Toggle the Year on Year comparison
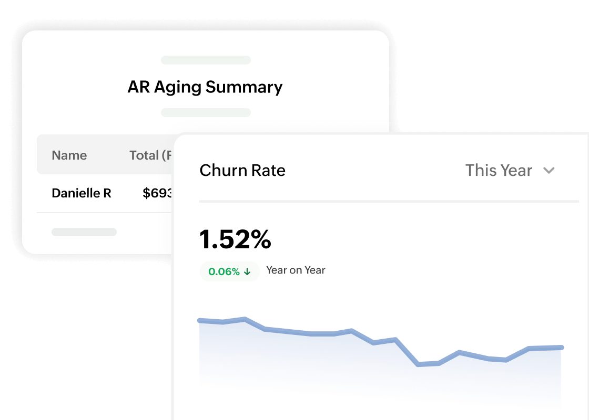The width and height of the screenshot is (589, 420). 295,270
